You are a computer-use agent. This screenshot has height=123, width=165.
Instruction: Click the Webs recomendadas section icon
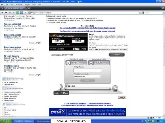(4, 104)
